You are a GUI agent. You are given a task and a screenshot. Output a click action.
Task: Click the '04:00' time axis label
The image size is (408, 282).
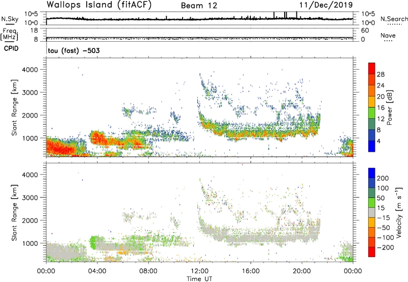tap(97, 271)
